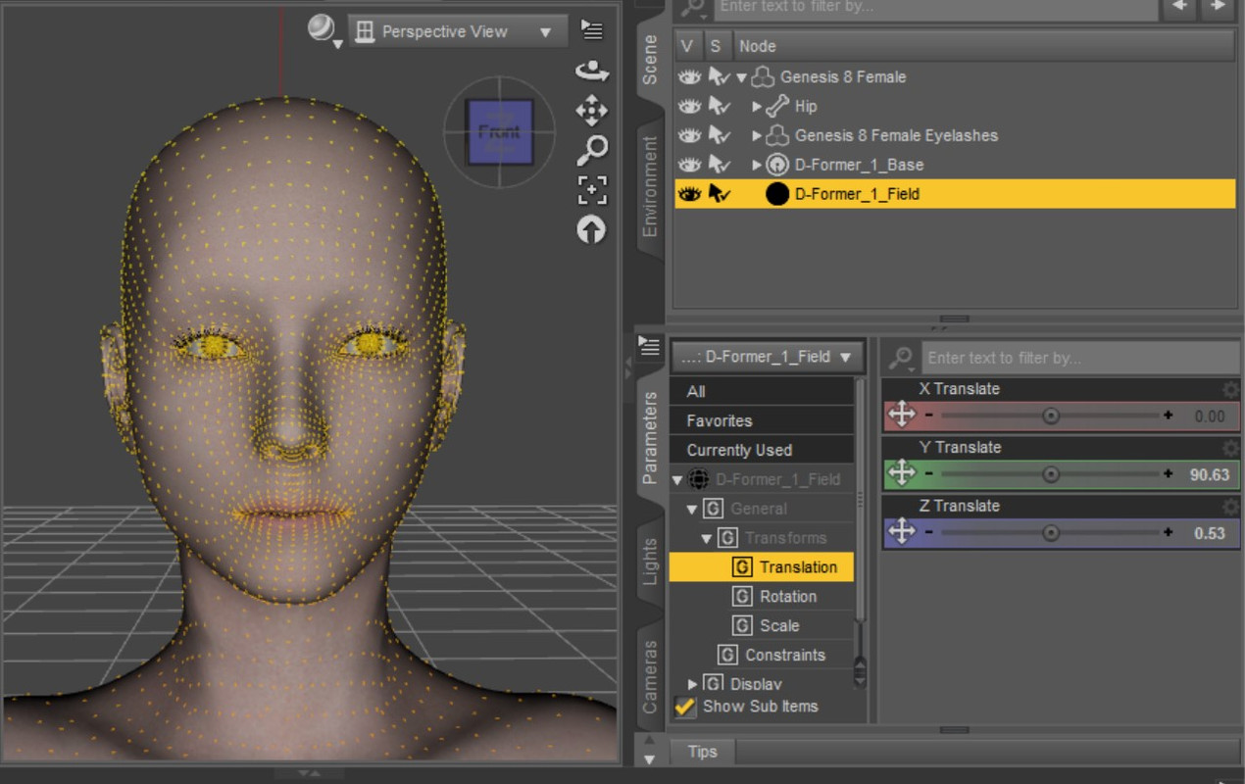Click the Genesis 8 Female figure icon
Image resolution: width=1245 pixels, height=784 pixels.
click(763, 76)
